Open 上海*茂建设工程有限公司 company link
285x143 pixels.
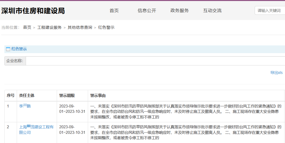[x=36, y=130]
